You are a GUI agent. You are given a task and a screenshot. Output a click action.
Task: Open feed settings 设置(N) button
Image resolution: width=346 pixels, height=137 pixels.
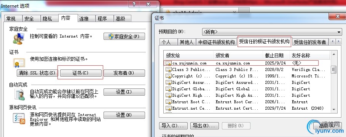coord(124,115)
